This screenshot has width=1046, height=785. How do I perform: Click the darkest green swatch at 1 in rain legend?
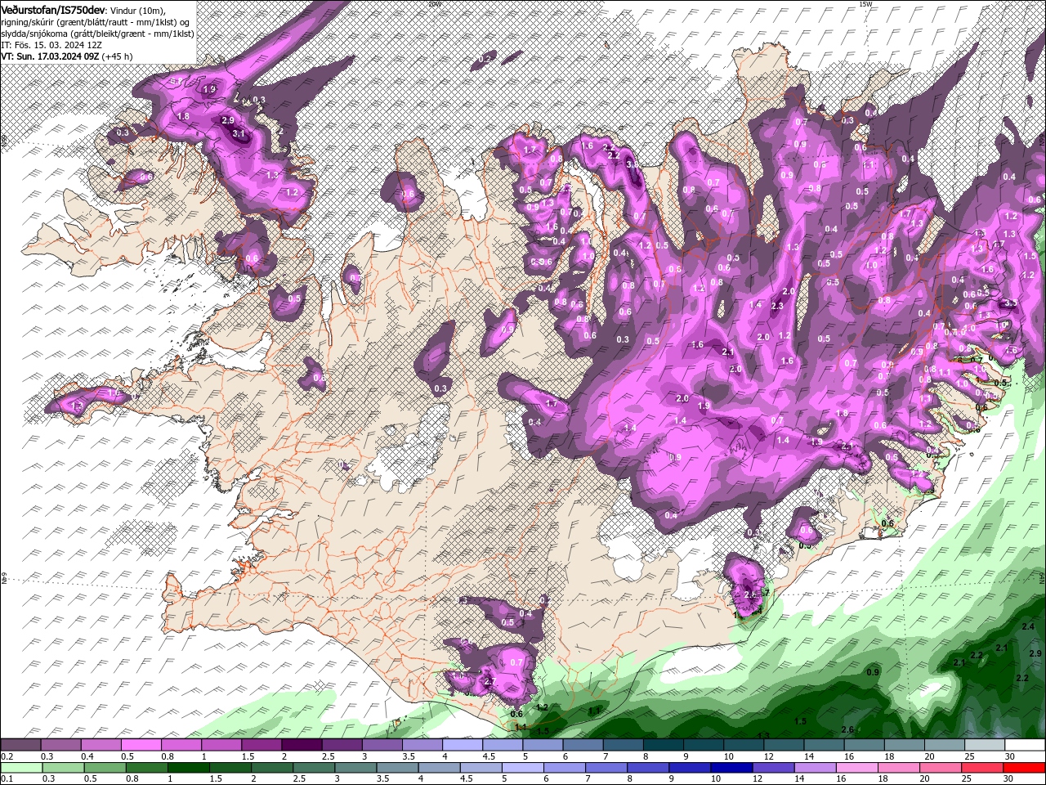tap(188, 768)
